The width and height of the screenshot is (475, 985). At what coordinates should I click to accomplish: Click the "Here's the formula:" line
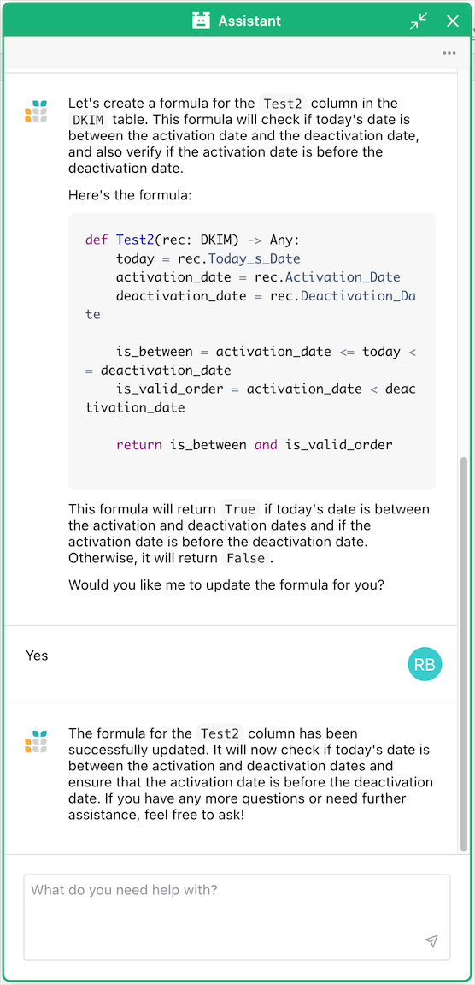130,195
